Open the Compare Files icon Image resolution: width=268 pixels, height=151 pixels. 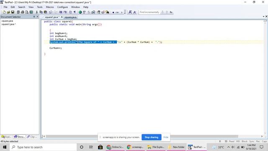pyautogui.click(x=93, y=12)
